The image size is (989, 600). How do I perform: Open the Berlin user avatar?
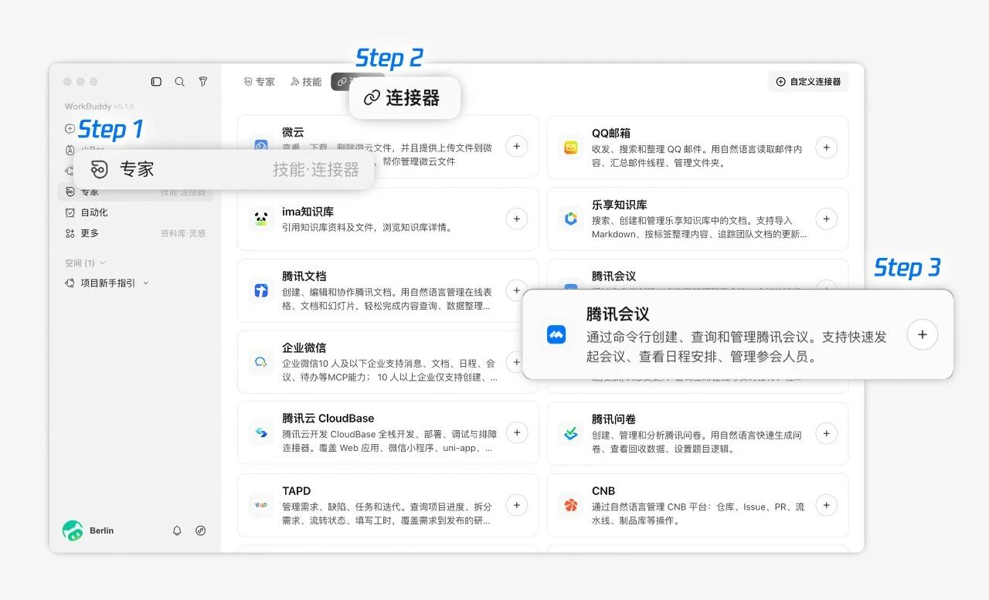[x=73, y=531]
